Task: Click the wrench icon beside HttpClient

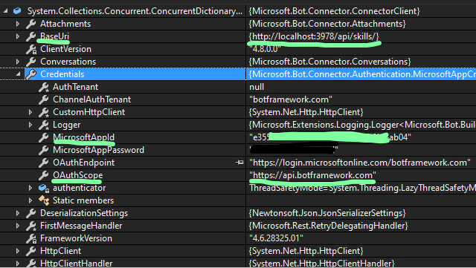Action: (x=31, y=251)
